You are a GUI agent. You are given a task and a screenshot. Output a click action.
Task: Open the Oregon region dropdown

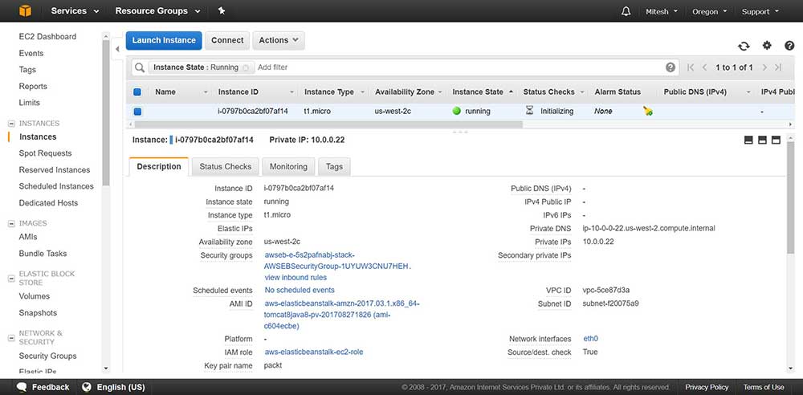[x=710, y=11]
